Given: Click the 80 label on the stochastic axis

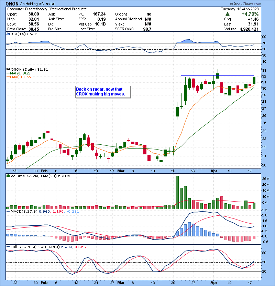Looking at the screenshot, I should coord(264,253).
